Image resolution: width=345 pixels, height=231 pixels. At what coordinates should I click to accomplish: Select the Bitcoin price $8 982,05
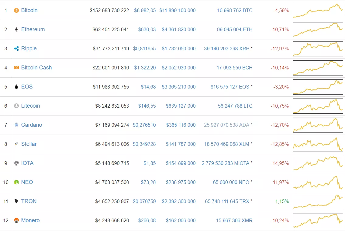click(x=145, y=10)
